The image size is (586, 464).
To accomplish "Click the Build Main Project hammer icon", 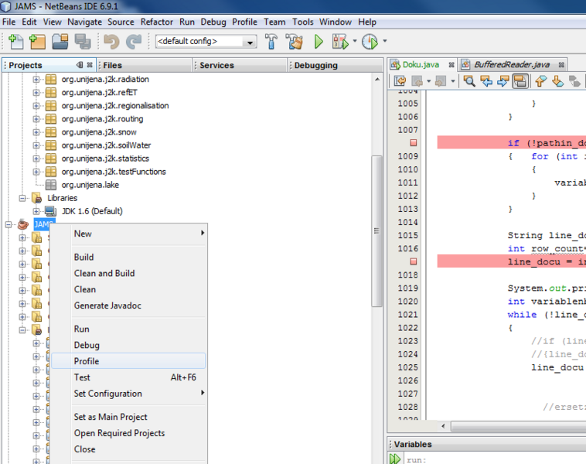I will [x=271, y=42].
